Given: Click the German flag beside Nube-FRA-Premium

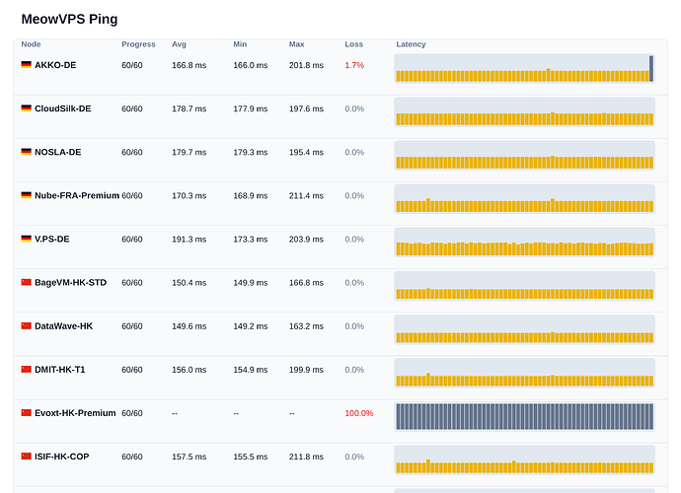Looking at the screenshot, I should 26,195.
